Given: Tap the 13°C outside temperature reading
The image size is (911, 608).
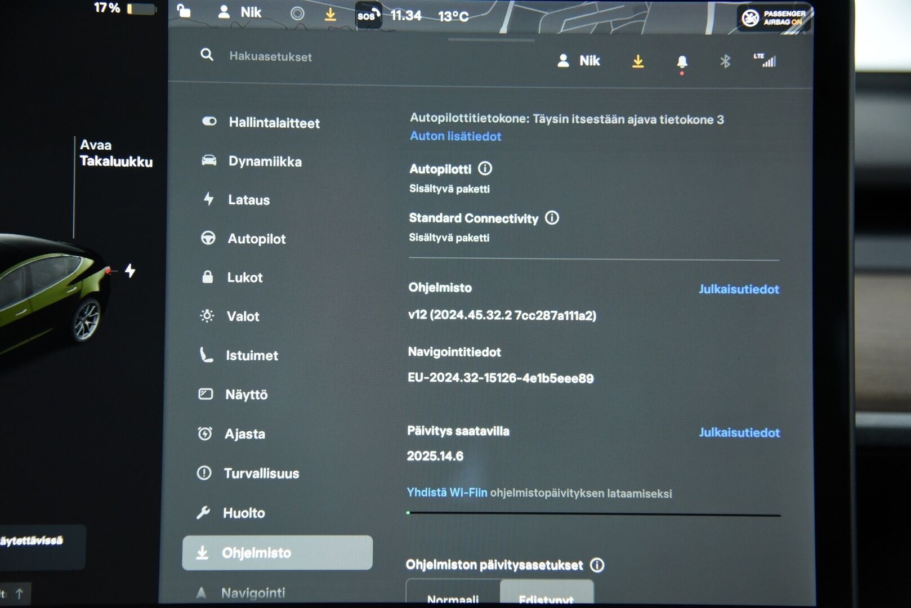Looking at the screenshot, I should click(453, 16).
